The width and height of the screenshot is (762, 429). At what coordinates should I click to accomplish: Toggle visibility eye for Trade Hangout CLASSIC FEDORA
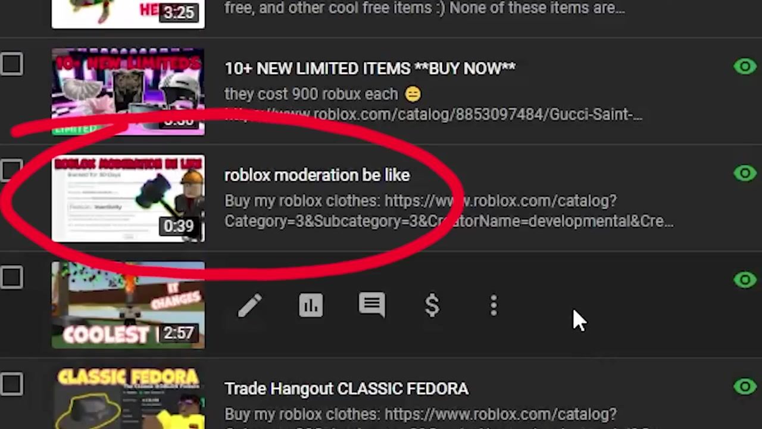pyautogui.click(x=745, y=386)
